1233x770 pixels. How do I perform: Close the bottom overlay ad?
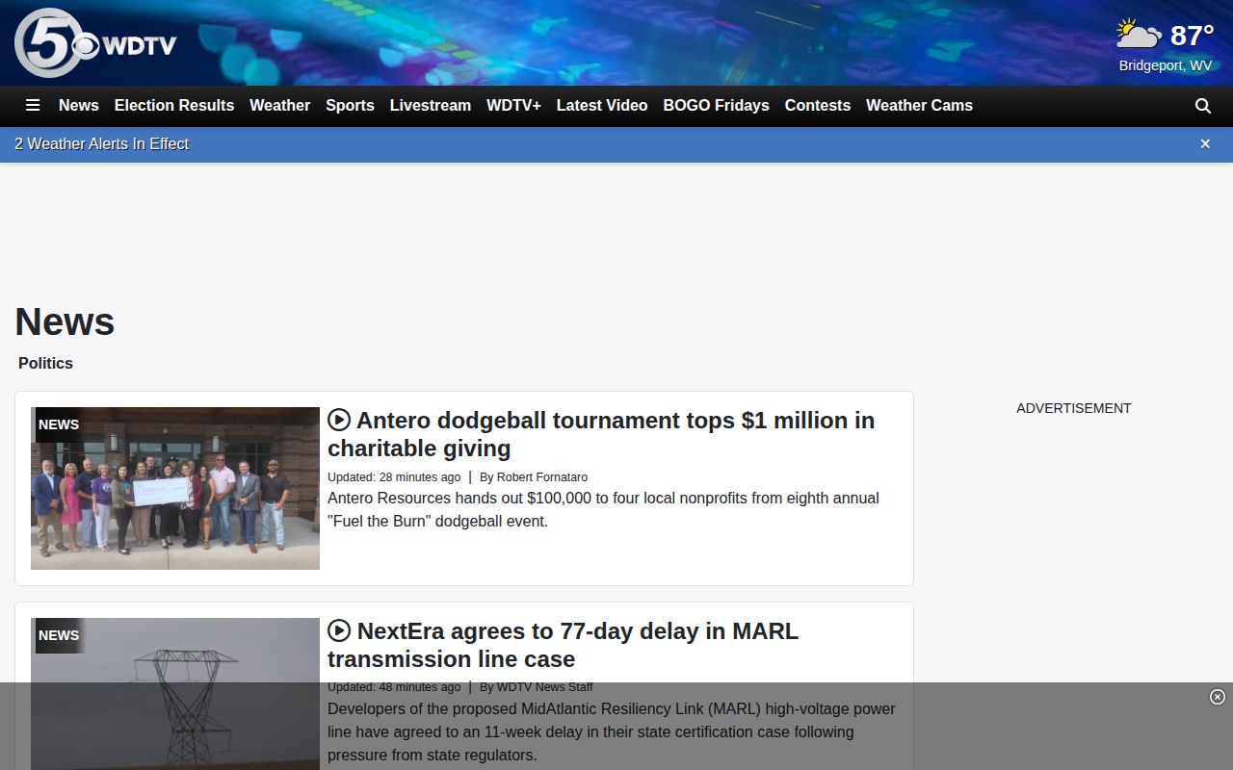(x=1218, y=697)
